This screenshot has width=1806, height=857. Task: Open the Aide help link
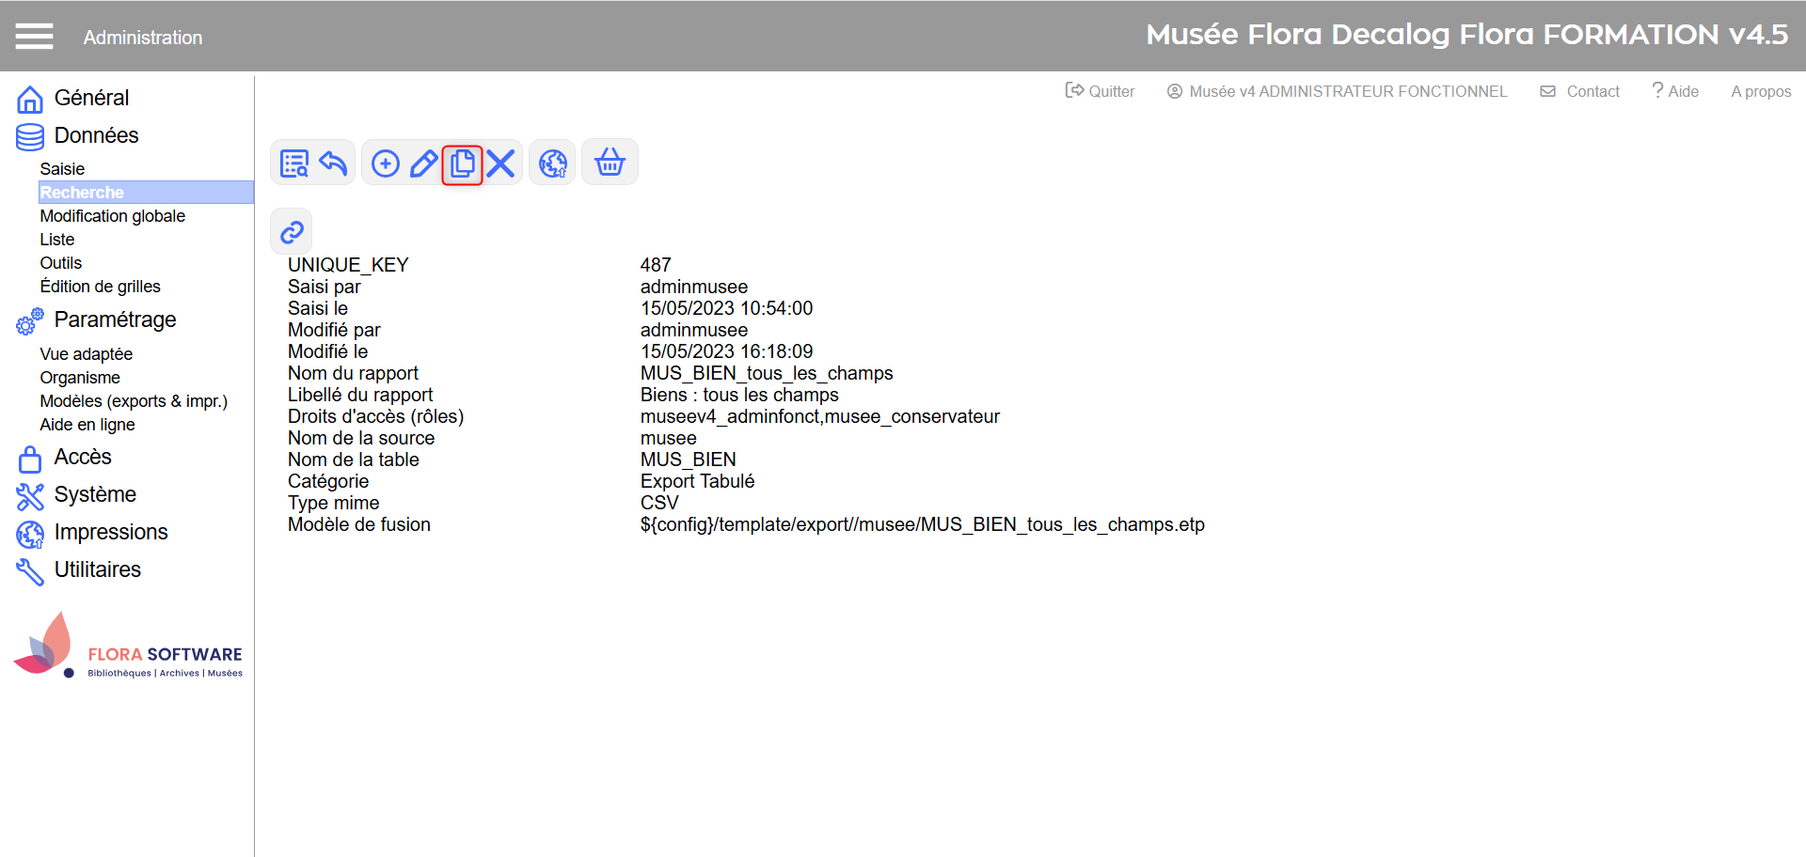pyautogui.click(x=1675, y=91)
